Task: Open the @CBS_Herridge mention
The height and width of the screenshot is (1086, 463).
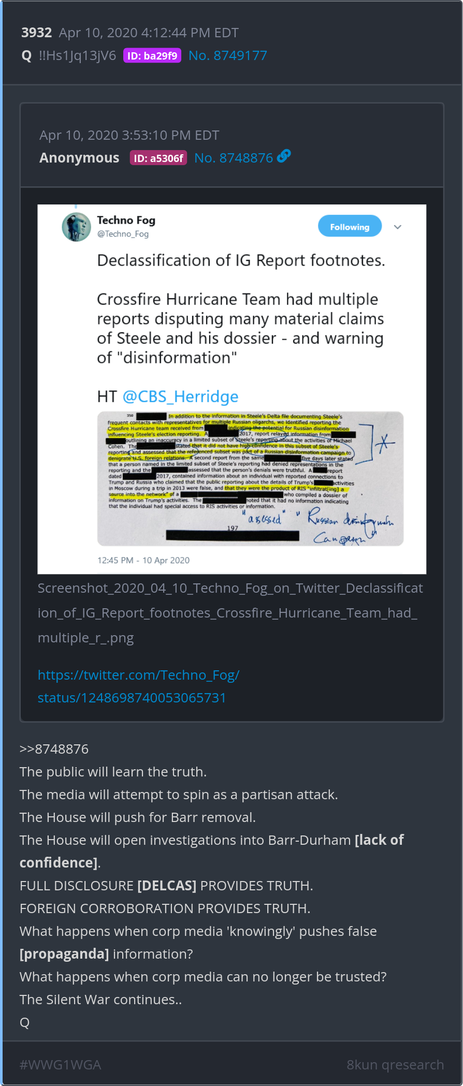Action: coord(180,397)
